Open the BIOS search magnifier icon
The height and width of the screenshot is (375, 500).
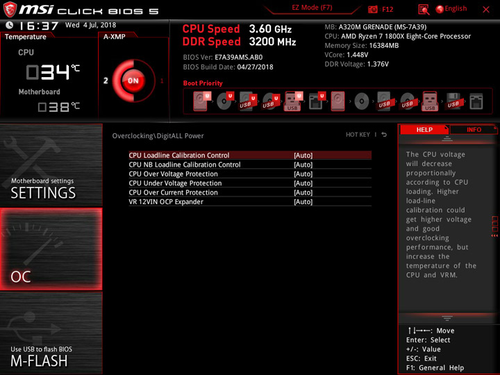pyautogui.click(x=424, y=10)
